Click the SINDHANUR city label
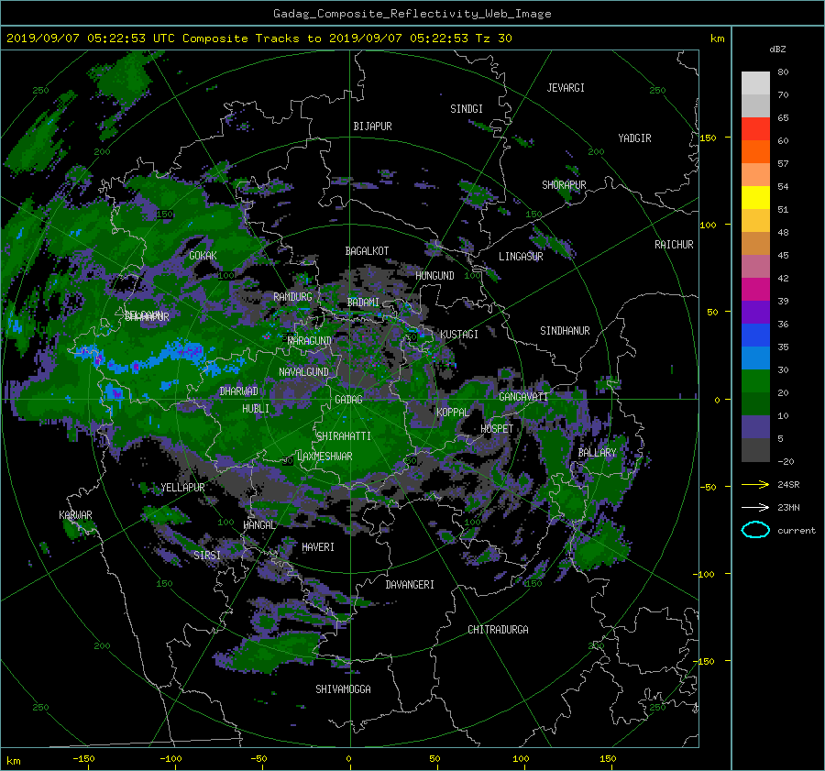The height and width of the screenshot is (771, 825). click(x=565, y=331)
